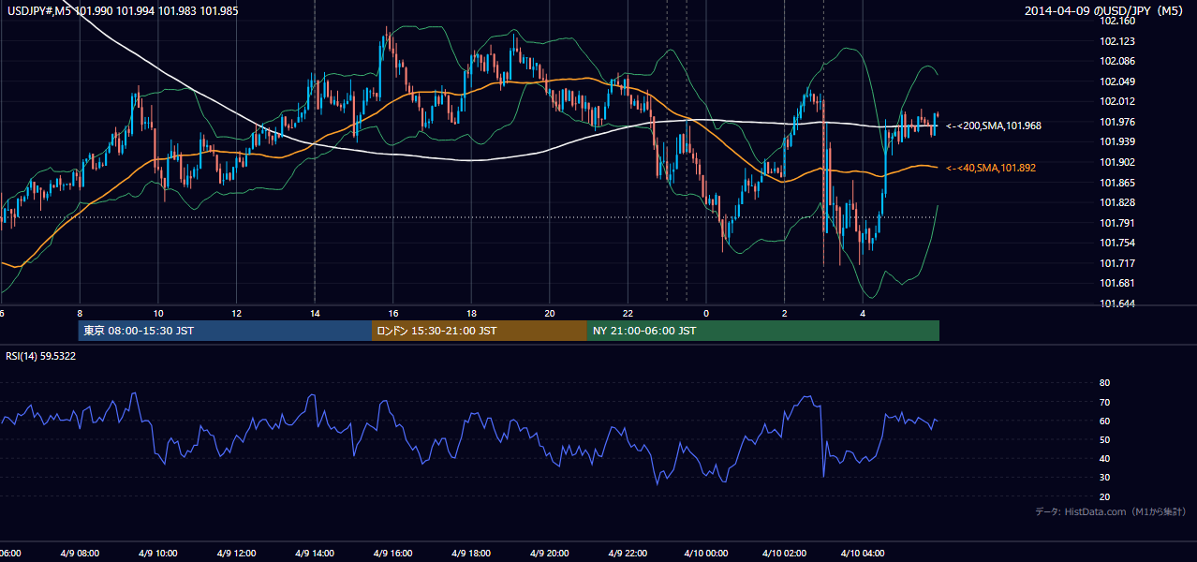Click price level 102.123 on axis
Screen dimensions: 1197x562
click(x=1117, y=41)
